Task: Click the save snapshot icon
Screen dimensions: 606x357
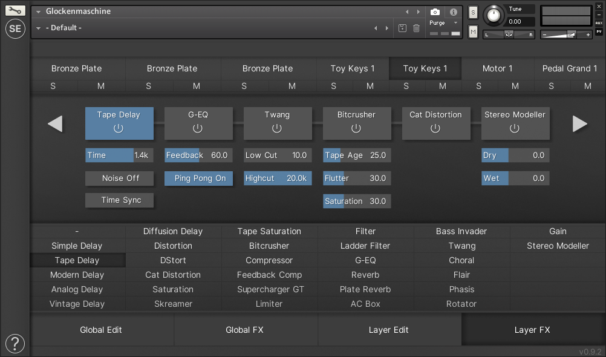Action: 402,28
